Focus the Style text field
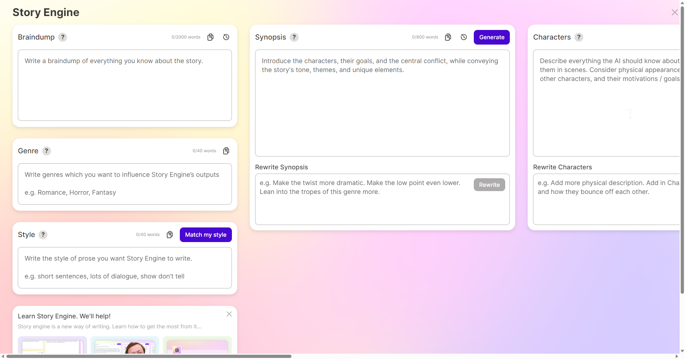685x359 pixels. [x=125, y=268]
